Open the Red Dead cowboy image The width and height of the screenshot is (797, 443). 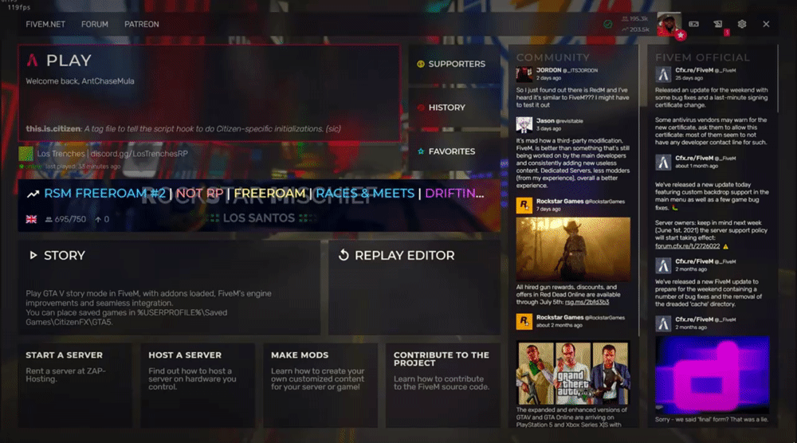tap(573, 249)
